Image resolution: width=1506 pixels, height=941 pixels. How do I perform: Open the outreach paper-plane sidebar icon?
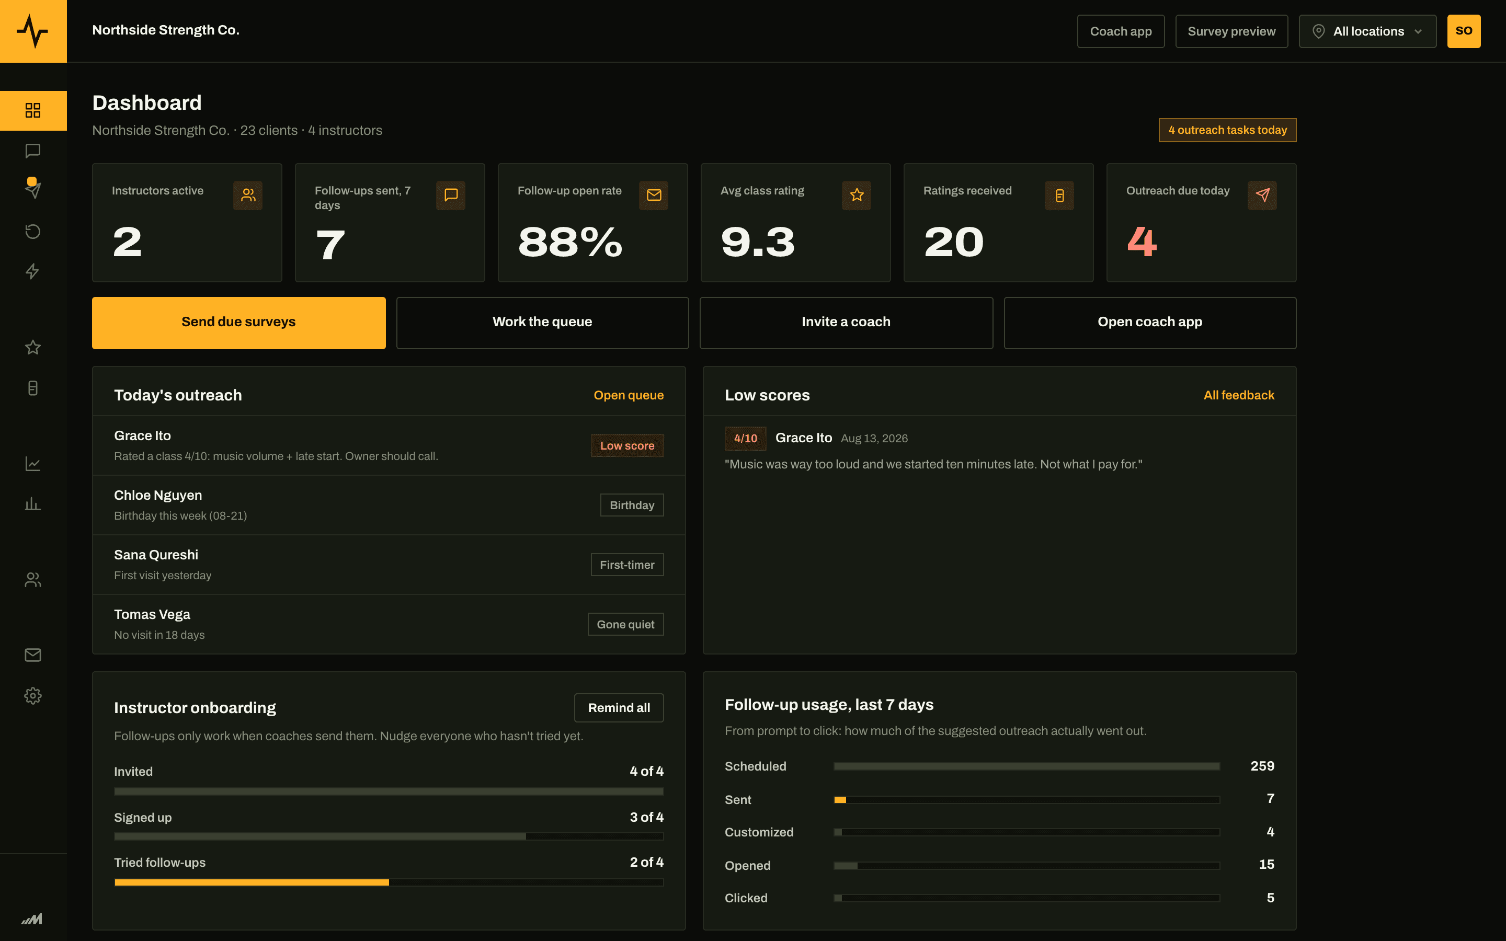33,190
